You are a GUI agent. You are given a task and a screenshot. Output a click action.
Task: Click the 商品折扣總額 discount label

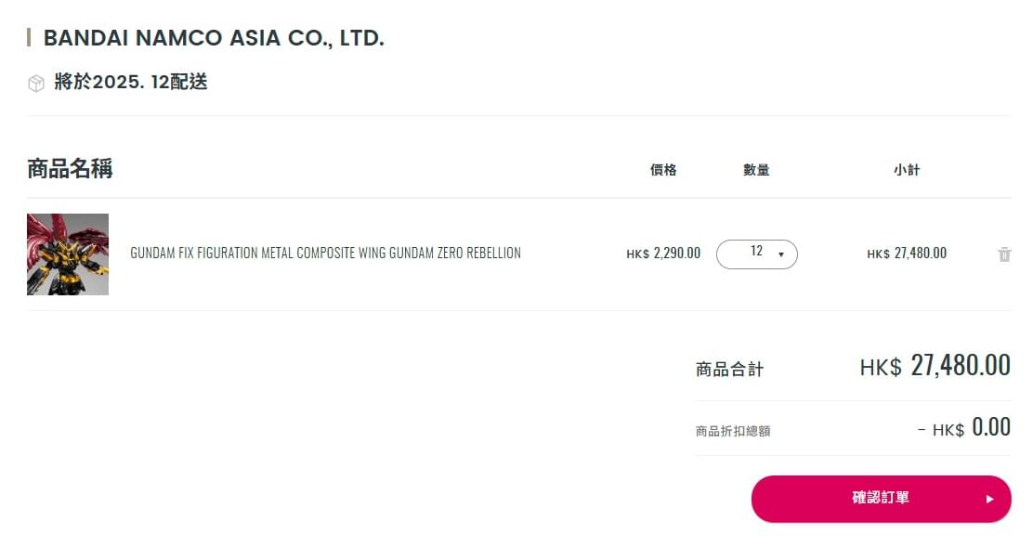click(x=733, y=431)
